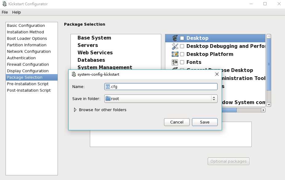285x180 pixels.
Task: Open Pre-Installation Script section
Action: pyautogui.click(x=32, y=84)
